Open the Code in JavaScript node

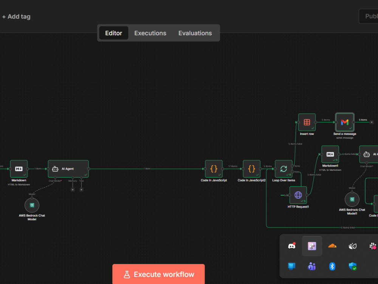214,169
